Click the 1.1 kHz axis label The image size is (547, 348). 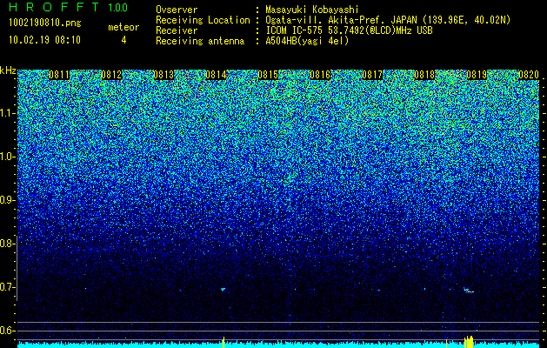tap(8, 113)
